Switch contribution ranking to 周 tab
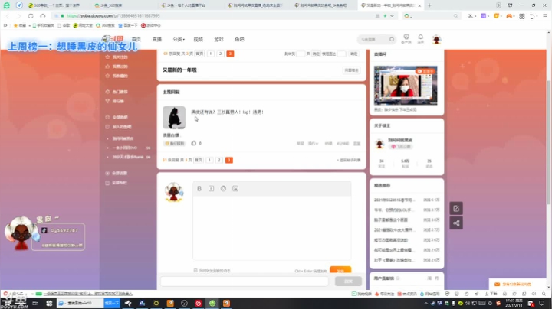This screenshot has height=309, width=552. 429,278
